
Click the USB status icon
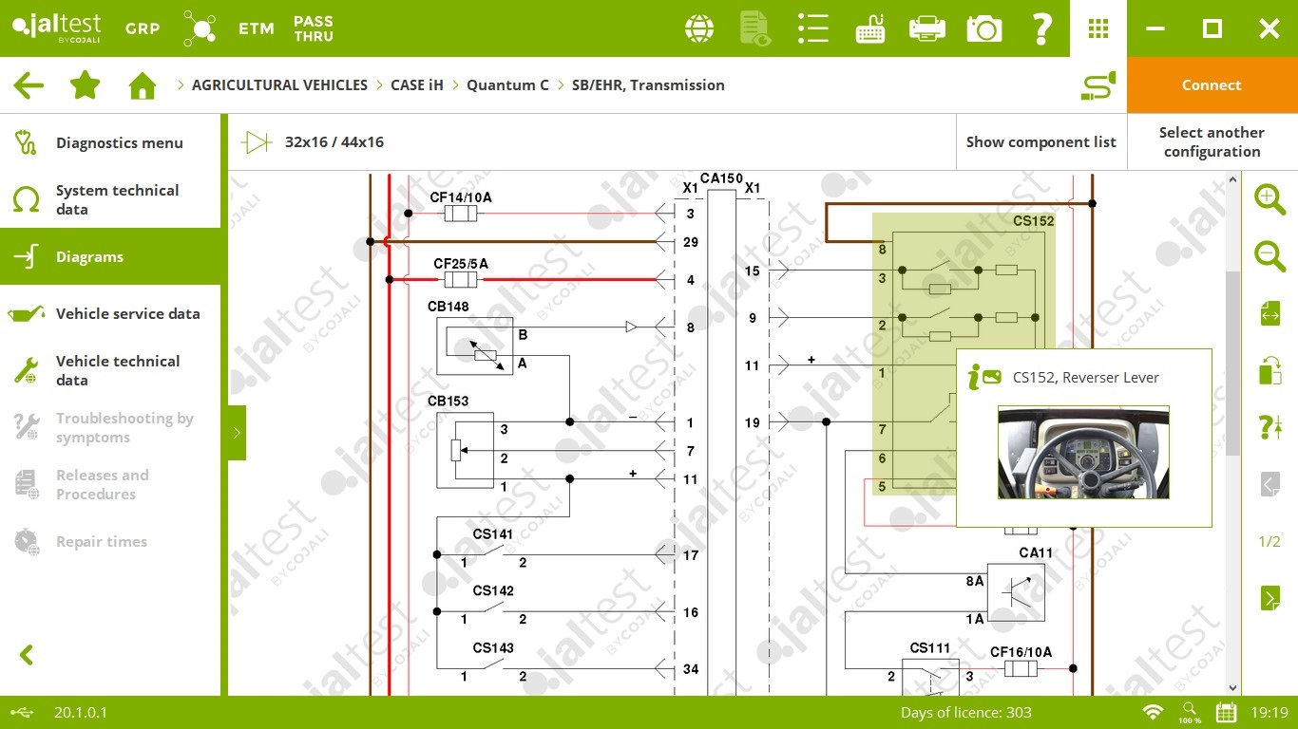tap(24, 712)
